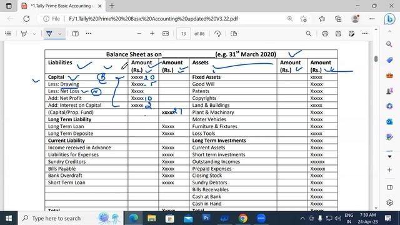This screenshot has height=225, width=400.
Task: Click the Fit to width button
Action: pyautogui.click(x=166, y=34)
